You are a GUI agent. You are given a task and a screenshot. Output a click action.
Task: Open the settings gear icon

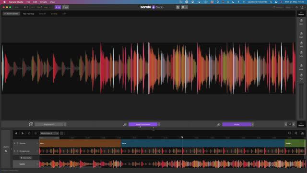tap(296, 7)
